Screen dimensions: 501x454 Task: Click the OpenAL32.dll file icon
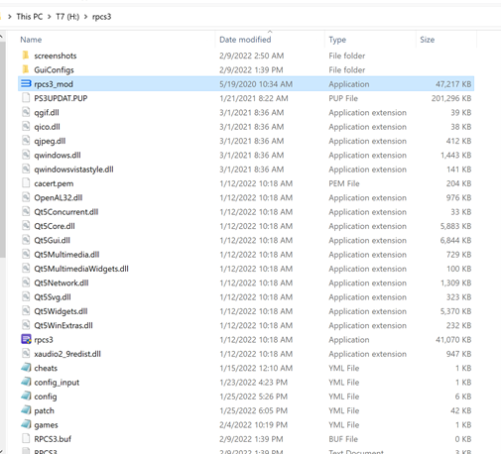(x=26, y=197)
